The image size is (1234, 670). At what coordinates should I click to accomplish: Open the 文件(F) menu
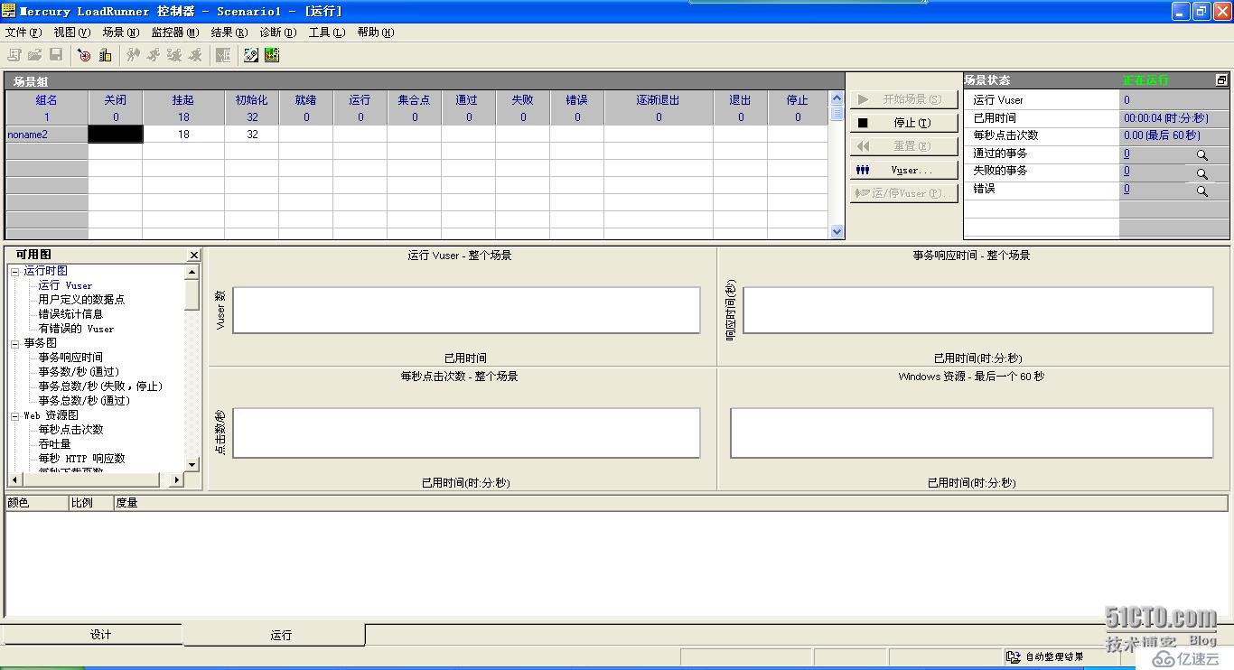tap(23, 33)
